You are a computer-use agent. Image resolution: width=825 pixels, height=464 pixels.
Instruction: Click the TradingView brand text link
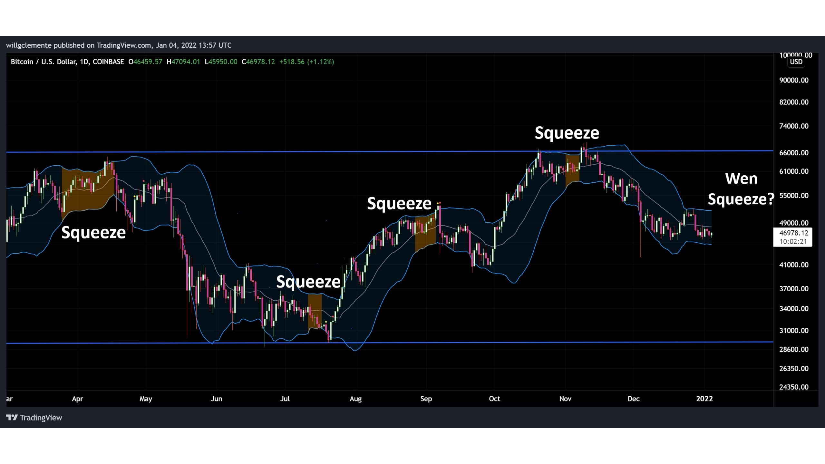pyautogui.click(x=41, y=418)
